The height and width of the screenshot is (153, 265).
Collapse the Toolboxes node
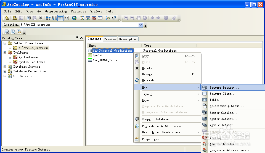click(5, 53)
